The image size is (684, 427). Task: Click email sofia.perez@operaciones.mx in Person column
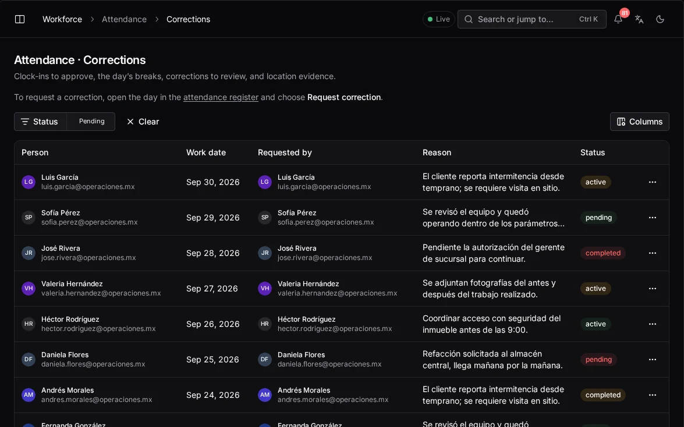click(x=90, y=222)
